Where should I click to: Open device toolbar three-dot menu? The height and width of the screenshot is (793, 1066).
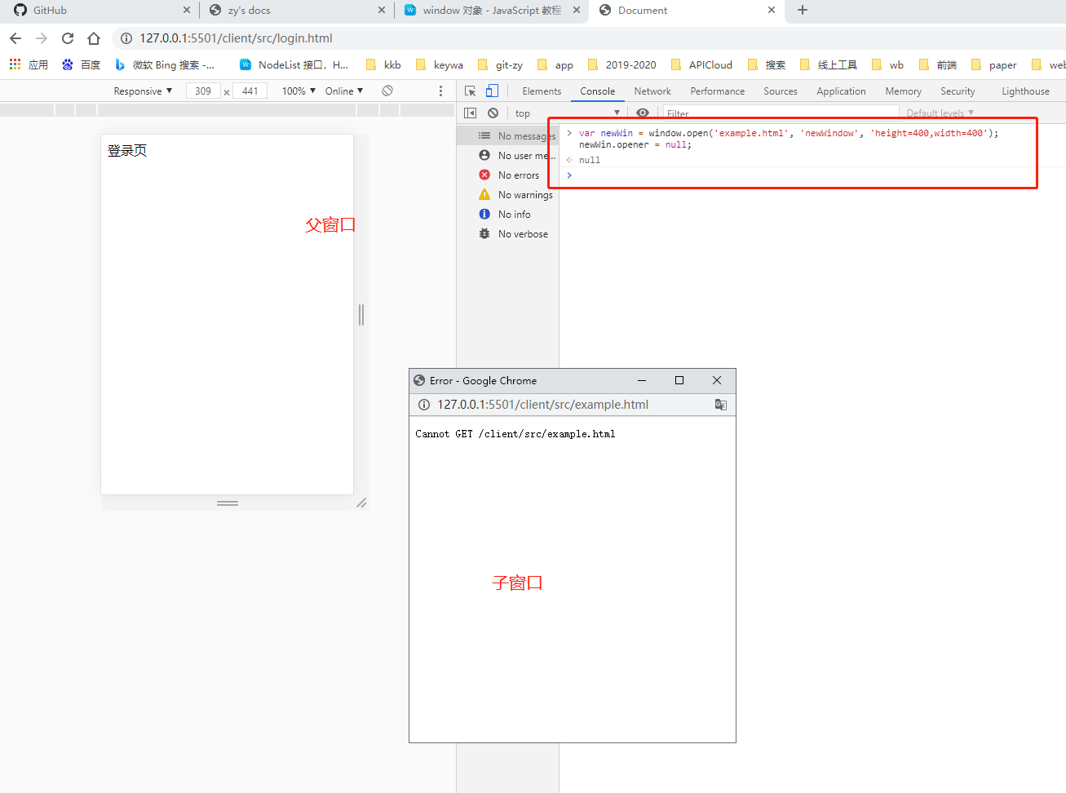coord(440,91)
